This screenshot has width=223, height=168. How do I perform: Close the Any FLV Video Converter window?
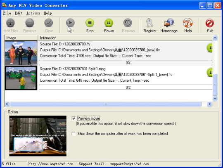pos(218,5)
